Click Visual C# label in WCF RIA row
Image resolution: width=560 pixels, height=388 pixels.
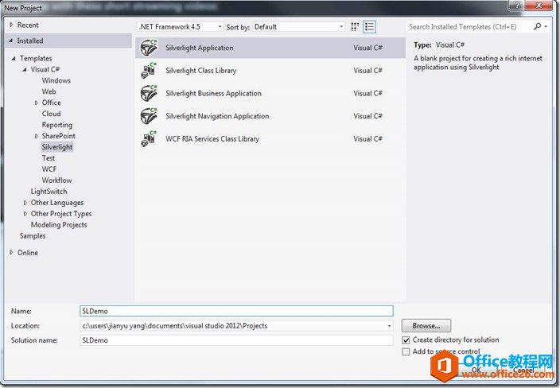coord(367,139)
